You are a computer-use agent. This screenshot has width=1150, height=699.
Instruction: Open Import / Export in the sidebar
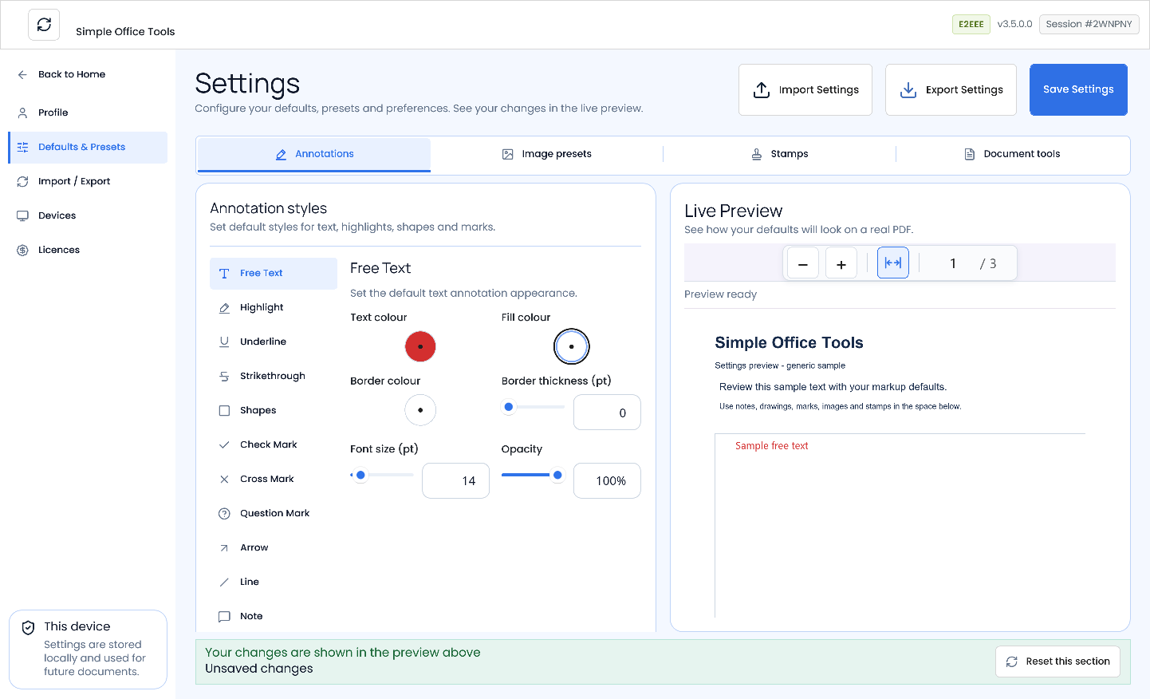coord(88,181)
